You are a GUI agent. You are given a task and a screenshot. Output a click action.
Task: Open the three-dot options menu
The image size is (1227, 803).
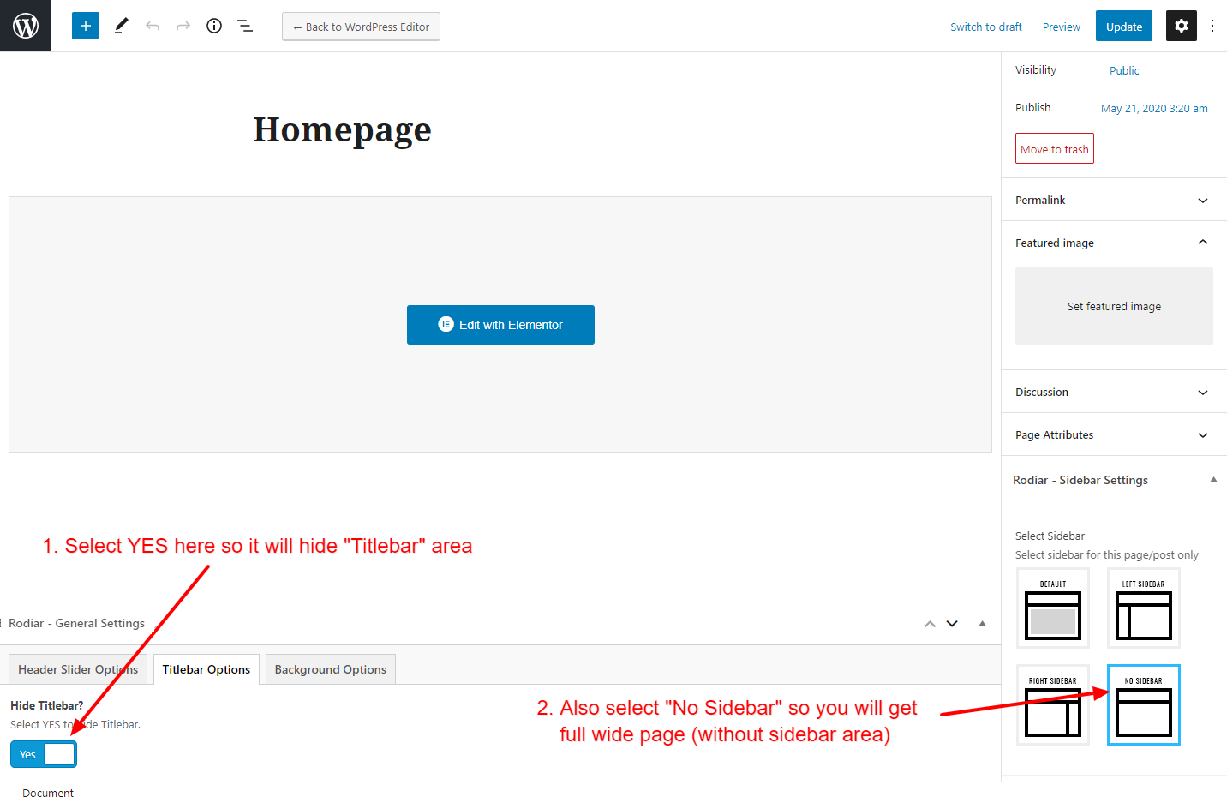click(1212, 26)
